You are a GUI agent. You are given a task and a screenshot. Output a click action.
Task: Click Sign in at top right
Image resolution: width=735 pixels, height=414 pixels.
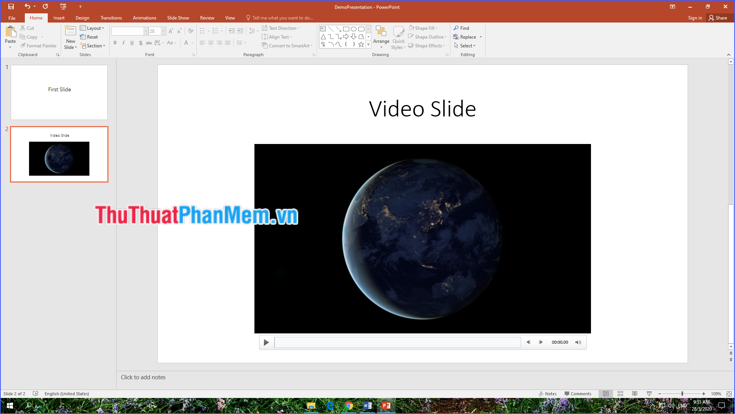click(x=695, y=18)
